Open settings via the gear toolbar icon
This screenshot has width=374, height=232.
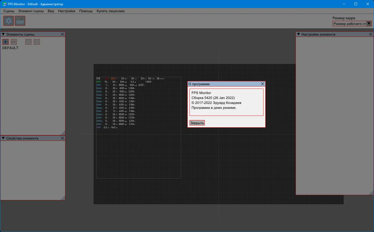[x=9, y=21]
